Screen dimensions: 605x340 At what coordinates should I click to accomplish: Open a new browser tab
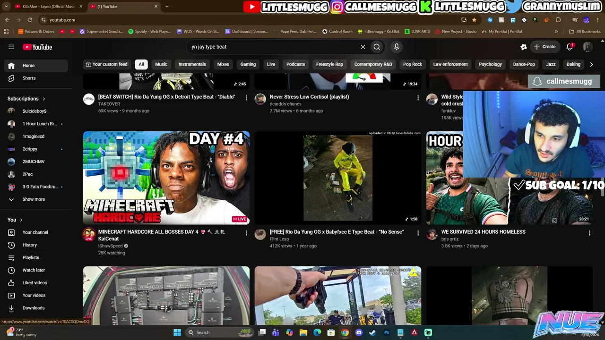point(167,6)
